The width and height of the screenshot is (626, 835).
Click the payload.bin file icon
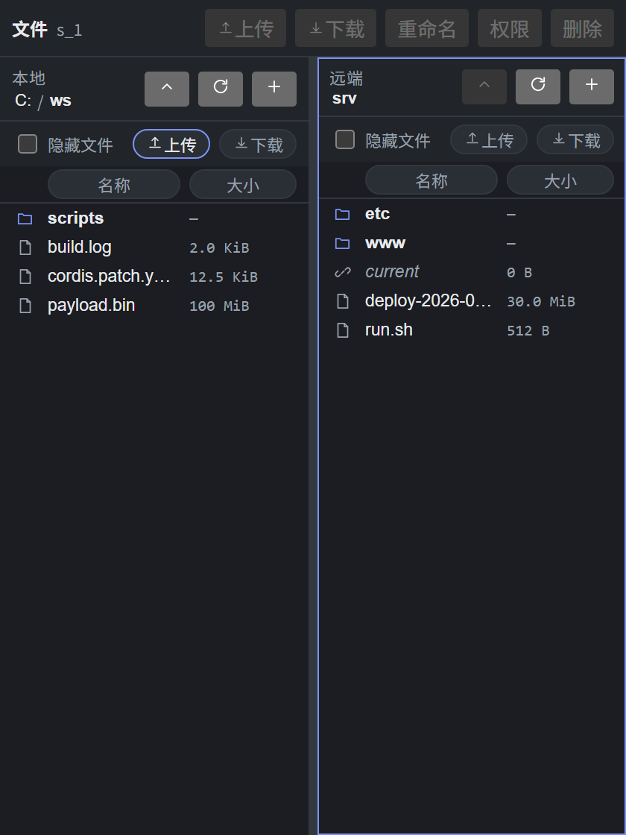(25, 306)
